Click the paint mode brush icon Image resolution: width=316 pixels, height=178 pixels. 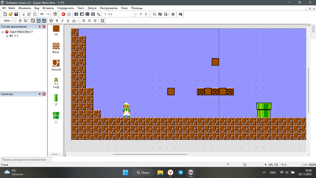click(x=26, y=21)
